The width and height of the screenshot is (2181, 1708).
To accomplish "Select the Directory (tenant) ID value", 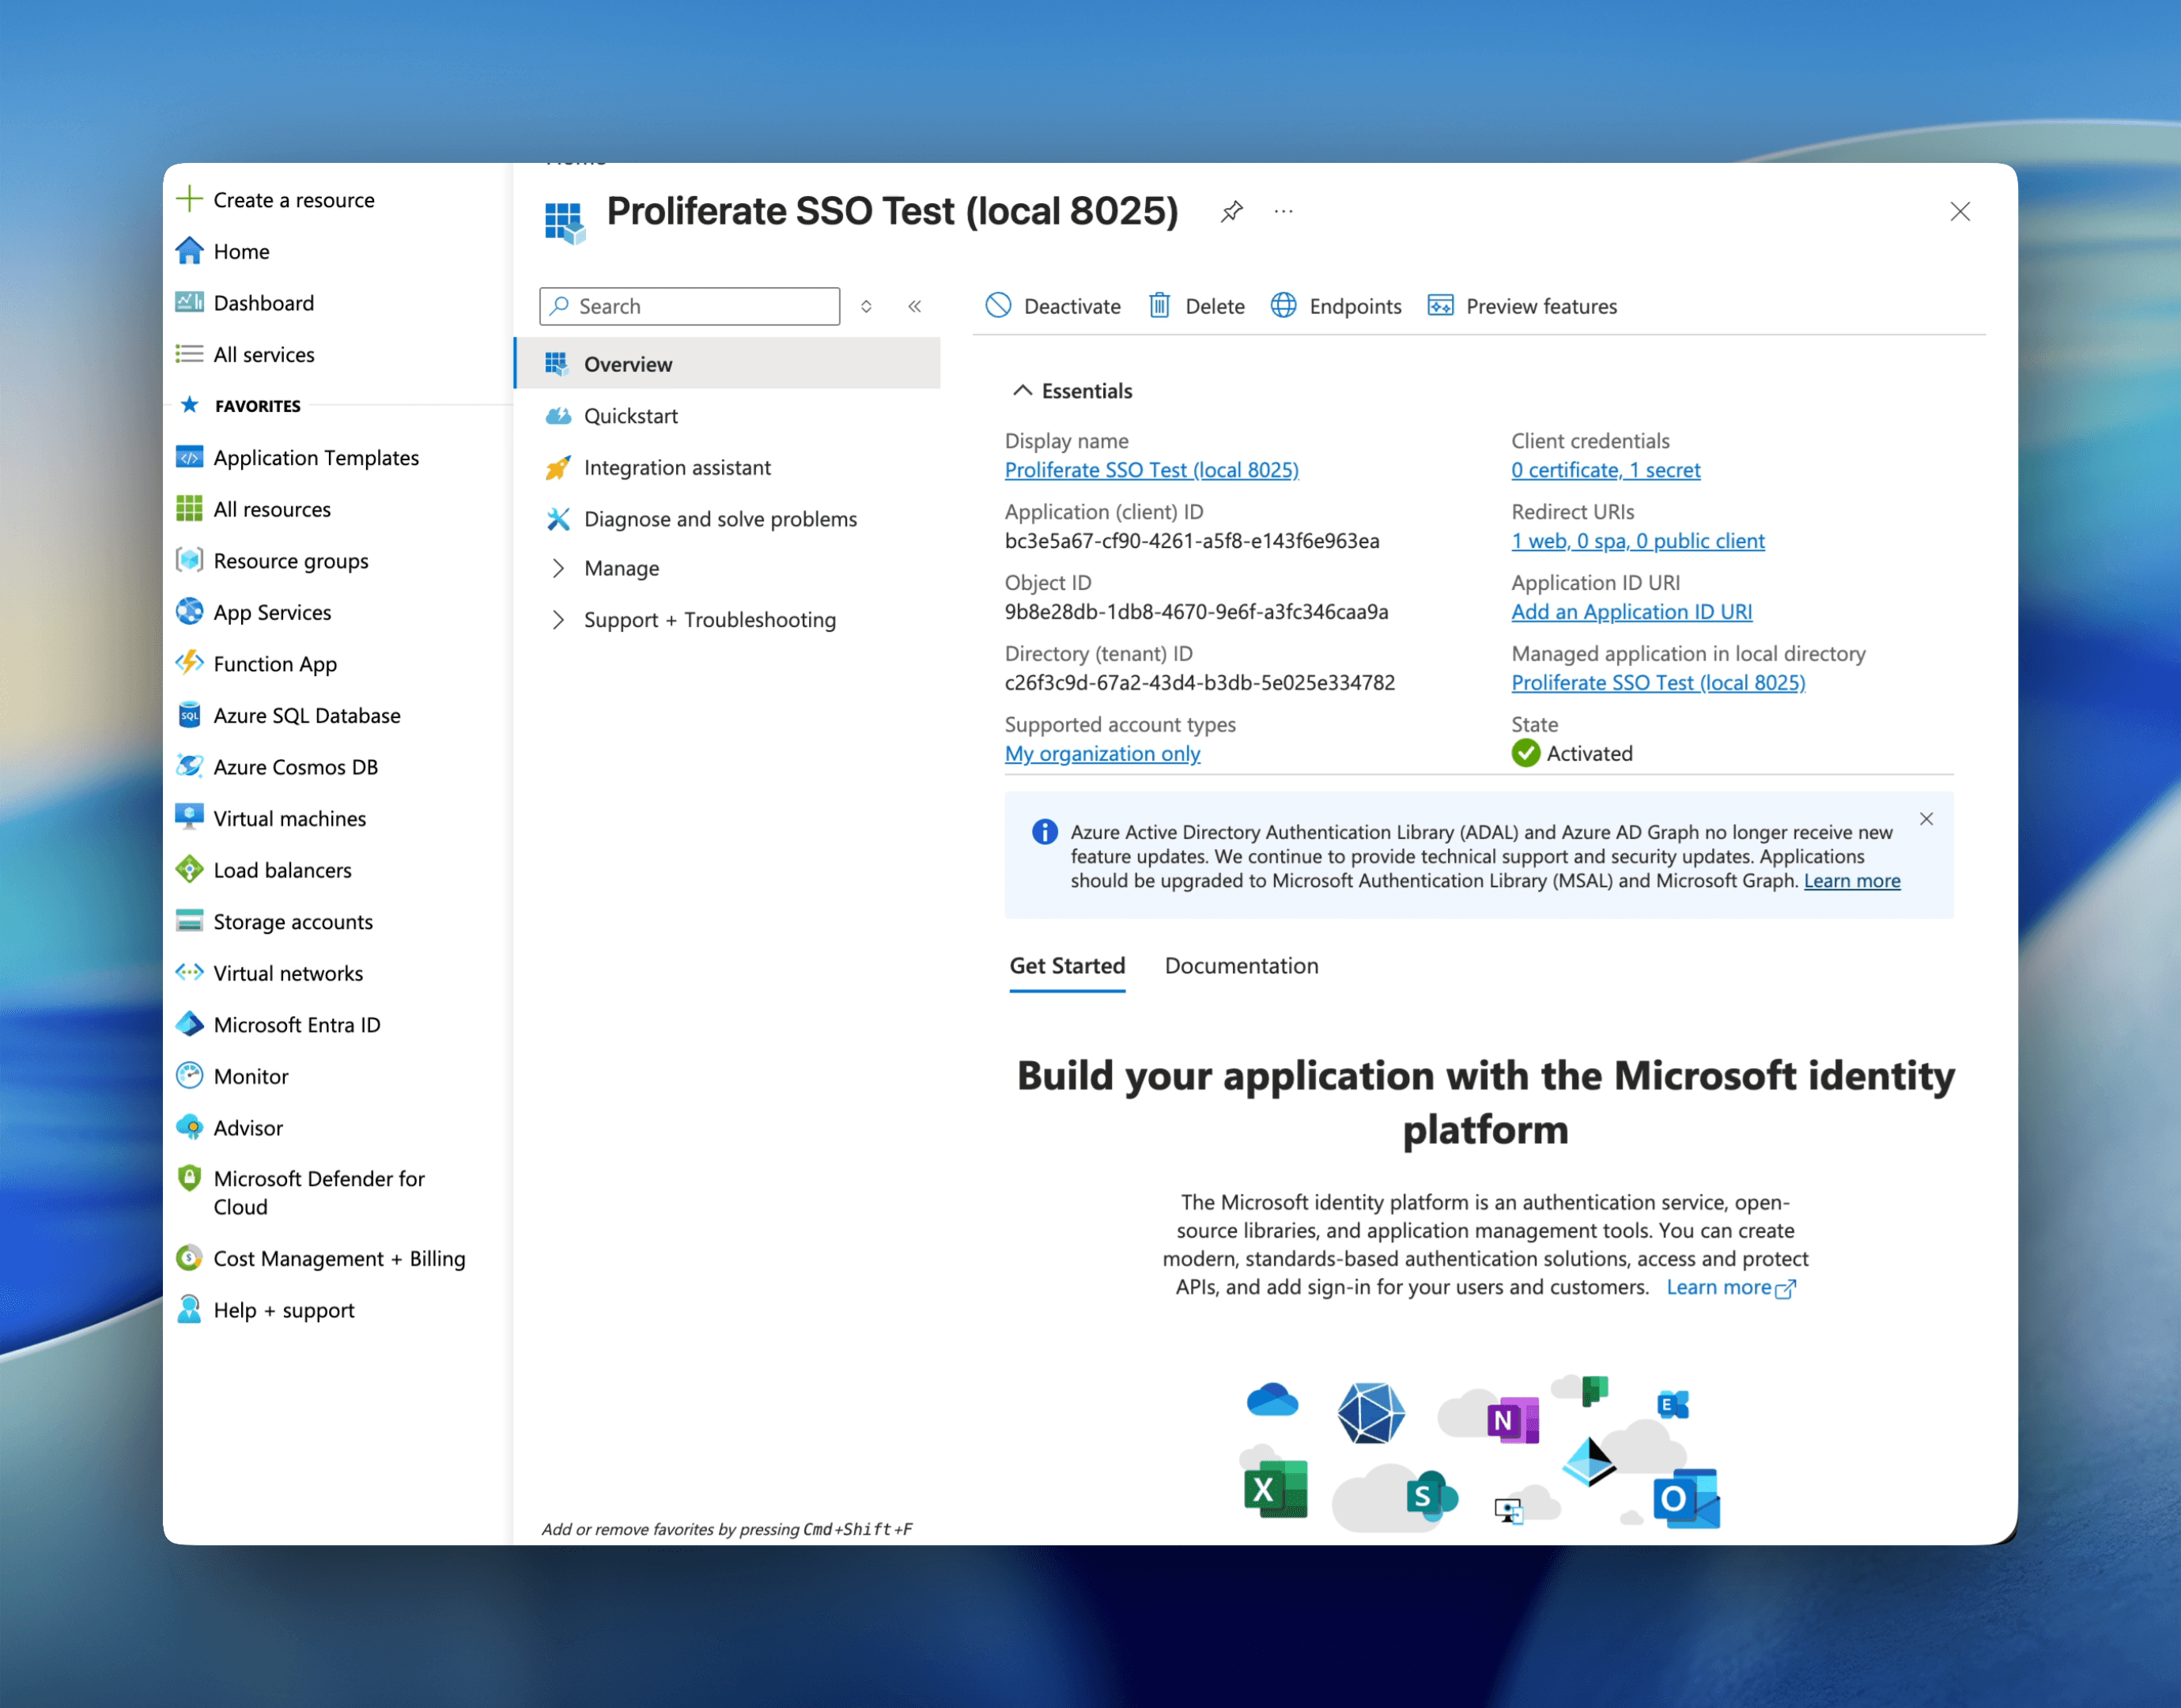I will [1200, 682].
